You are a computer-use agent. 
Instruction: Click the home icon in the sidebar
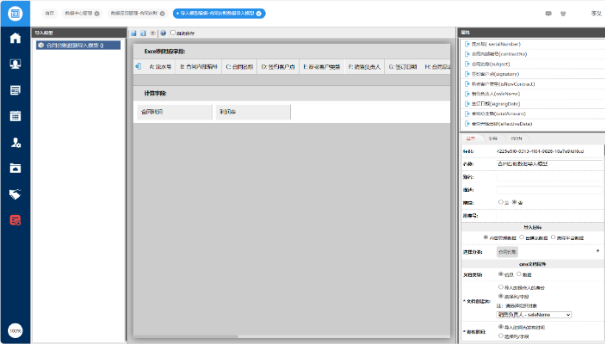click(x=15, y=38)
